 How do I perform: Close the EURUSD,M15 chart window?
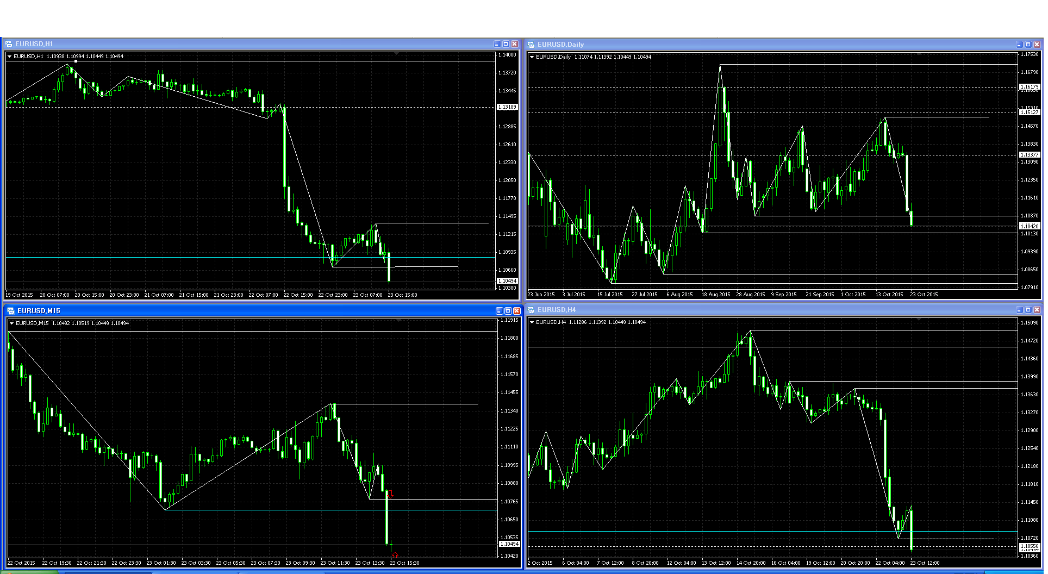(517, 311)
